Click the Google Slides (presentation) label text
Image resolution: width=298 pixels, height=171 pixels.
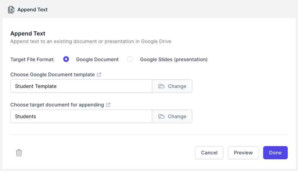coord(174,60)
